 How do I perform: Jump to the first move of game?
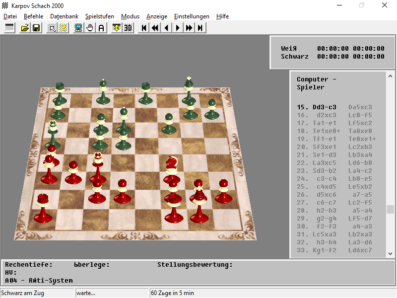coord(144,28)
